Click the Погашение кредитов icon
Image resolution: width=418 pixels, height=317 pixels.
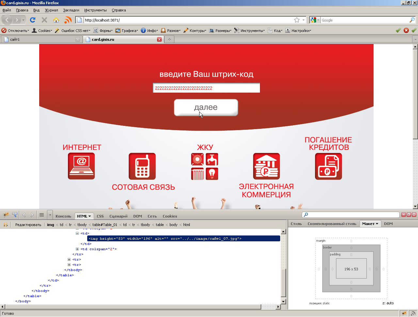coord(329,166)
